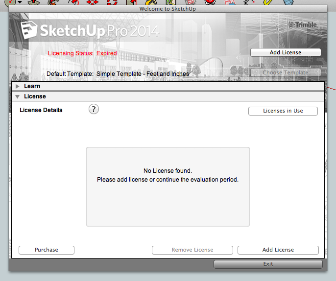Click the Choose Template button

coord(286,72)
